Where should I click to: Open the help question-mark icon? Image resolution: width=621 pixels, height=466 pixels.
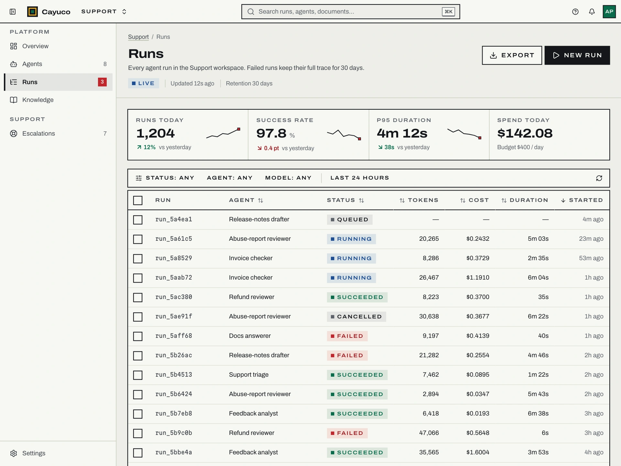coord(575,12)
